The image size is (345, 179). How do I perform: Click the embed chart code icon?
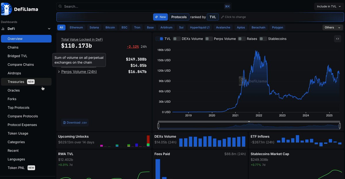click(337, 39)
